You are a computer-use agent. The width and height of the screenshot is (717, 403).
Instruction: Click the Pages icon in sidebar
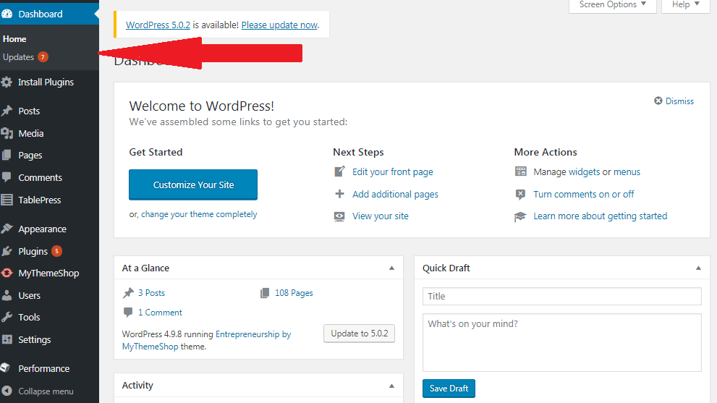pyautogui.click(x=7, y=155)
